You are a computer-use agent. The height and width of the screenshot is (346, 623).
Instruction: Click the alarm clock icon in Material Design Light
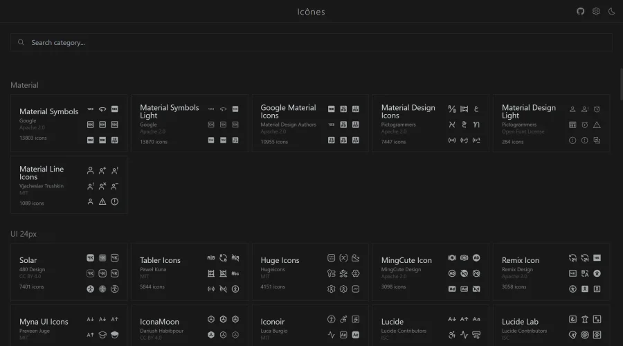click(597, 109)
